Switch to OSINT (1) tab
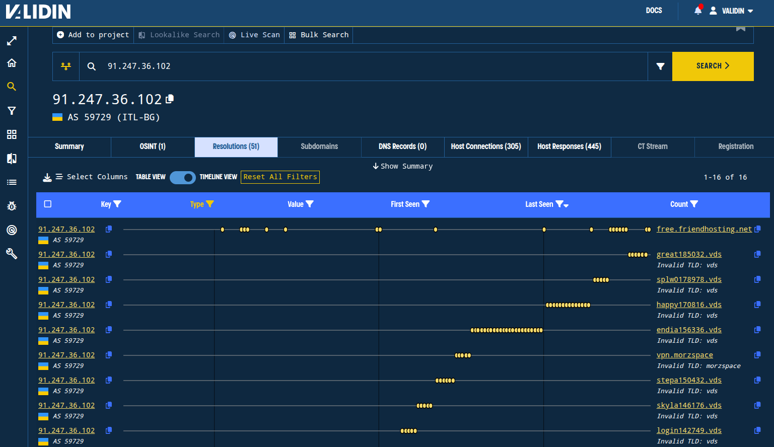 (x=153, y=146)
